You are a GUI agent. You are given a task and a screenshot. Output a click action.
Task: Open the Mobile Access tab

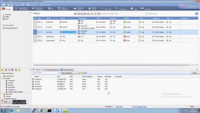tap(92, 9)
